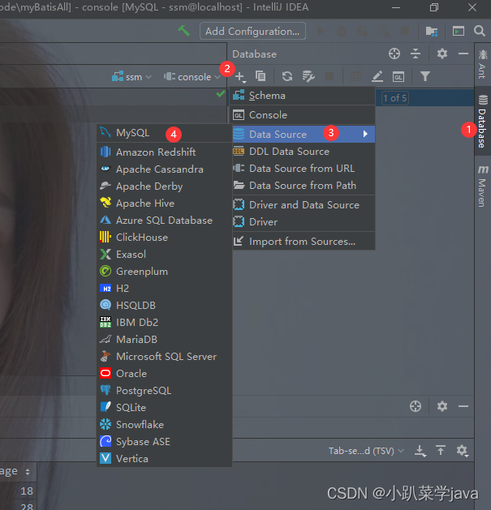
Task: Select Import from Sources entry
Action: point(303,242)
